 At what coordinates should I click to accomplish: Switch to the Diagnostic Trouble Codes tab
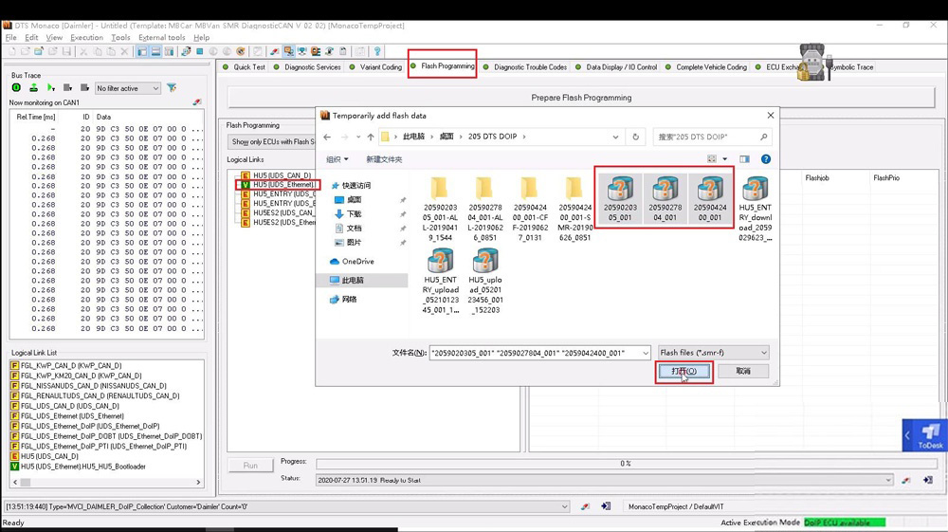pos(525,67)
